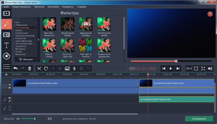Click the preview seek slider handle
Image resolution: width=217 pixels, height=124 pixels.
tap(176, 61)
